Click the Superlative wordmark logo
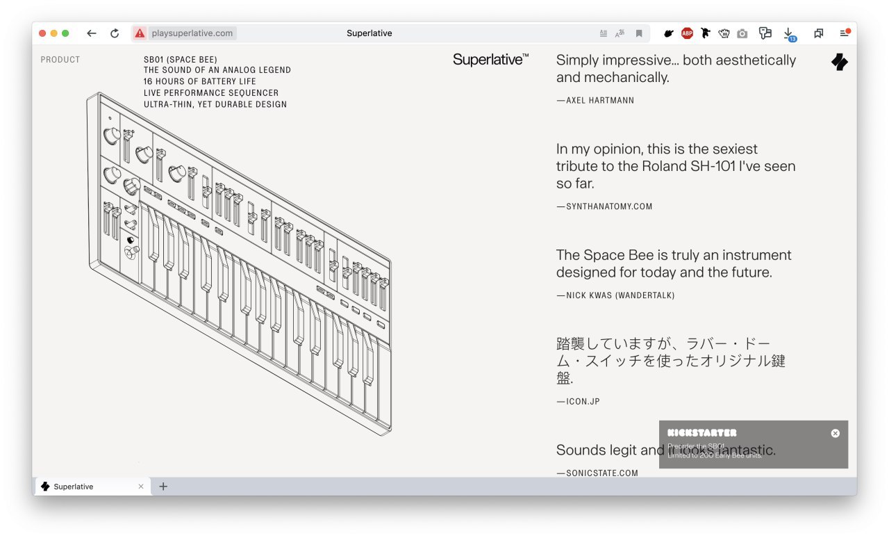Screen dimensions: 889x538 (490, 60)
